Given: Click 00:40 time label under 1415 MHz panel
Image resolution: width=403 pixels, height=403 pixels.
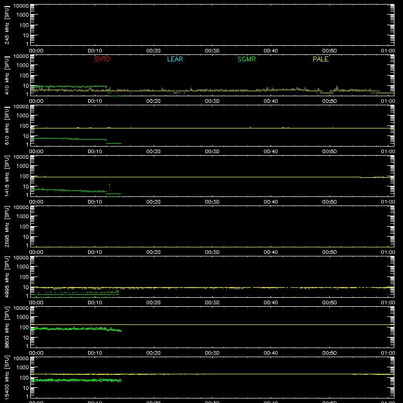Looking at the screenshot, I should click(x=271, y=202).
